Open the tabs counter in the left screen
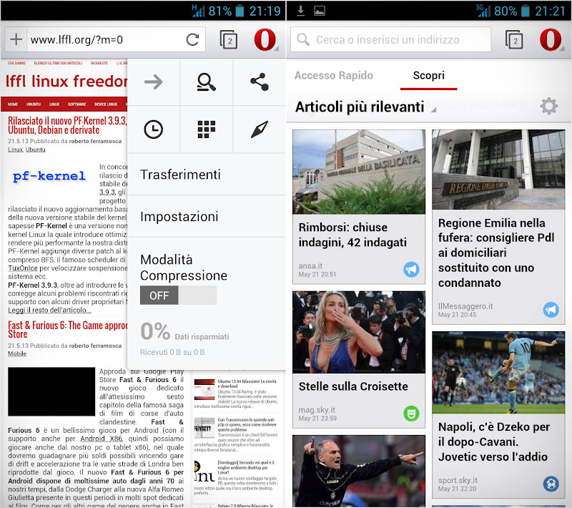The image size is (572, 508). click(229, 40)
